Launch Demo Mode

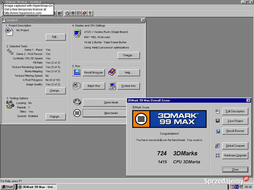click(x=105, y=103)
